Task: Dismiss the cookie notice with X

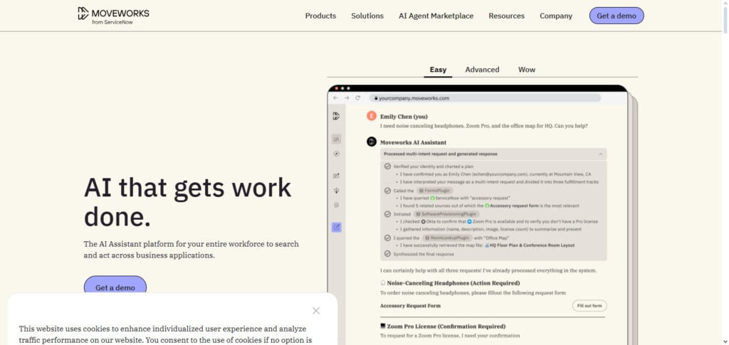Action: click(x=316, y=311)
